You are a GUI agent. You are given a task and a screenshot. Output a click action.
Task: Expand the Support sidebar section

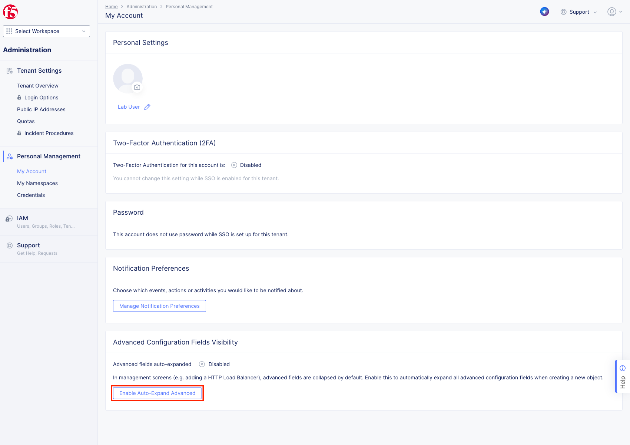[49, 249]
